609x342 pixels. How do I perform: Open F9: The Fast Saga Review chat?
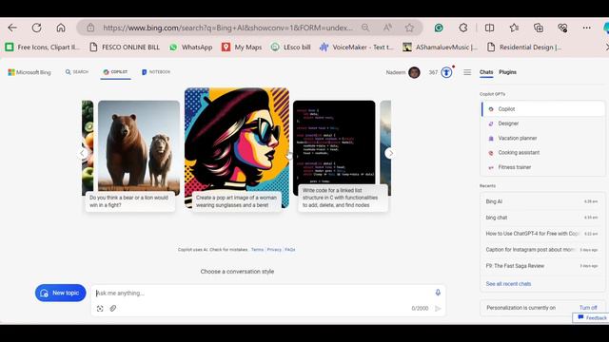point(541,266)
